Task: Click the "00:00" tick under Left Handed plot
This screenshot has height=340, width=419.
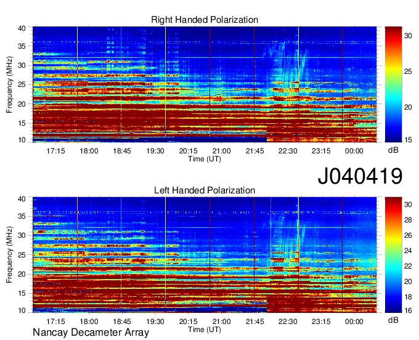Action: point(354,322)
